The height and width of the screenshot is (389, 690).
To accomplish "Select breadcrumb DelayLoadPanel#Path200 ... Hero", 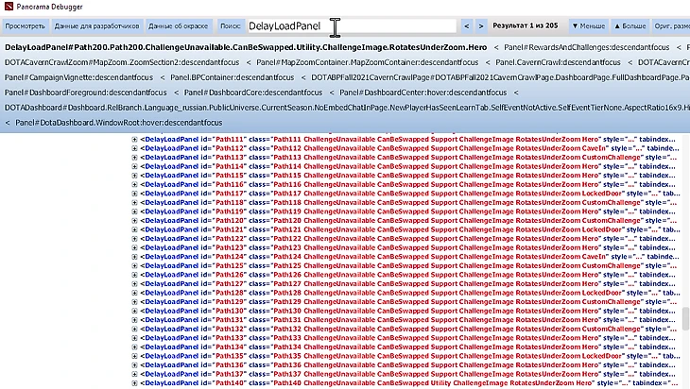I will [246, 47].
